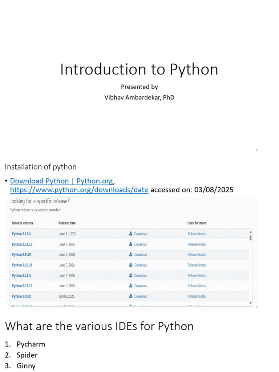
Task: Open the python.org/downloads/date URL link
Action: coord(79,190)
